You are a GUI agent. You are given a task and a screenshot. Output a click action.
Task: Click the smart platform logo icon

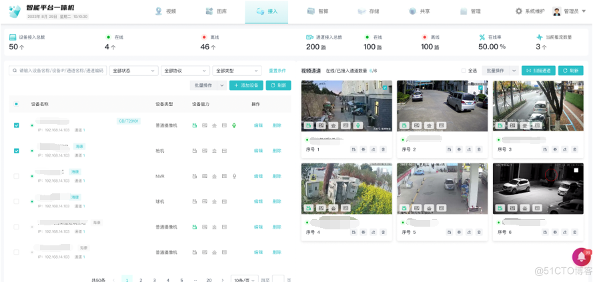pyautogui.click(x=15, y=11)
